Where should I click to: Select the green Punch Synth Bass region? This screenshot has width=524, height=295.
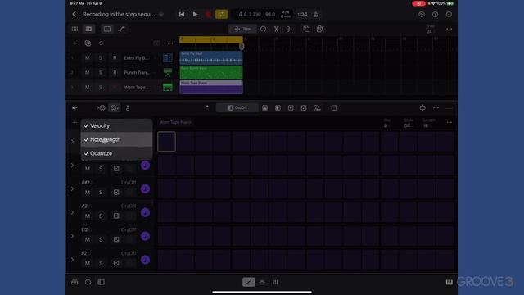coord(211,72)
